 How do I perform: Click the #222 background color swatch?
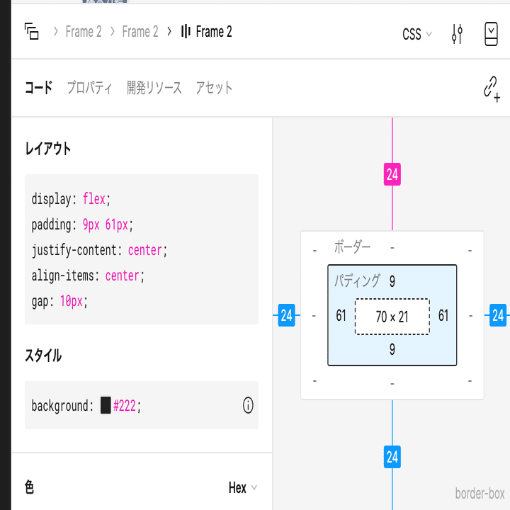tap(106, 406)
